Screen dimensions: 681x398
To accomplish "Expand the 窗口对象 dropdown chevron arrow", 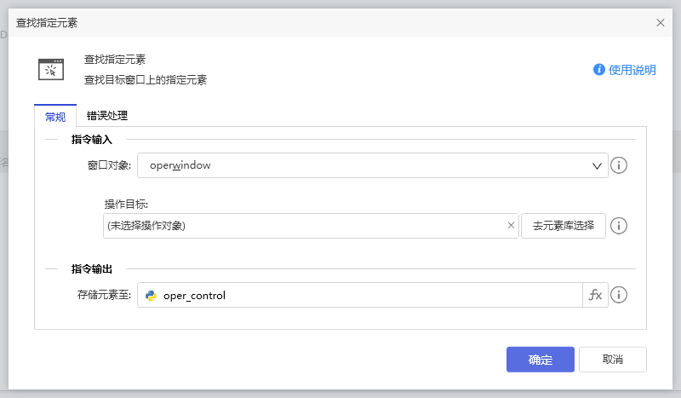I will 597,166.
